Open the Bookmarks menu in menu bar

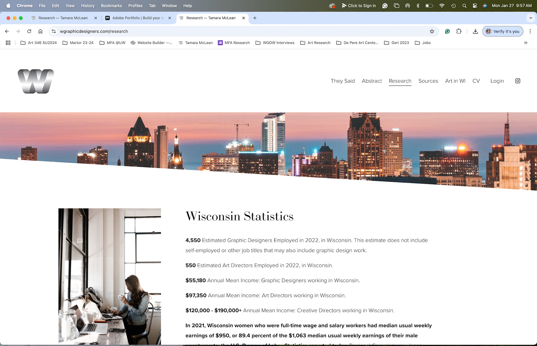111,6
